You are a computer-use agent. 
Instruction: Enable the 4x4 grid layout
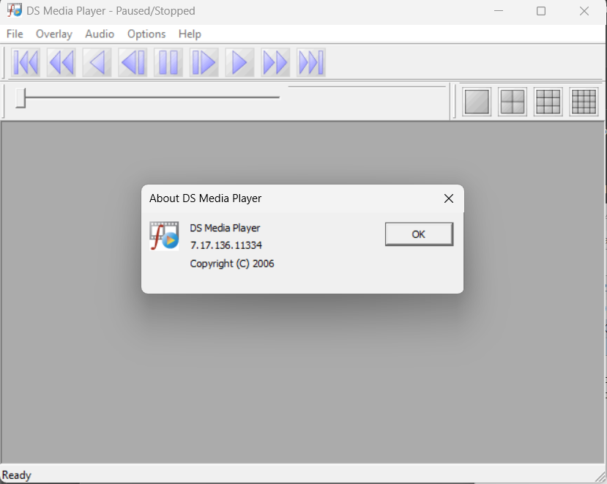click(x=584, y=102)
